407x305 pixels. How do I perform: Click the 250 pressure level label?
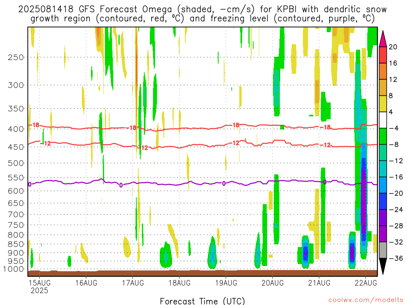click(x=16, y=57)
